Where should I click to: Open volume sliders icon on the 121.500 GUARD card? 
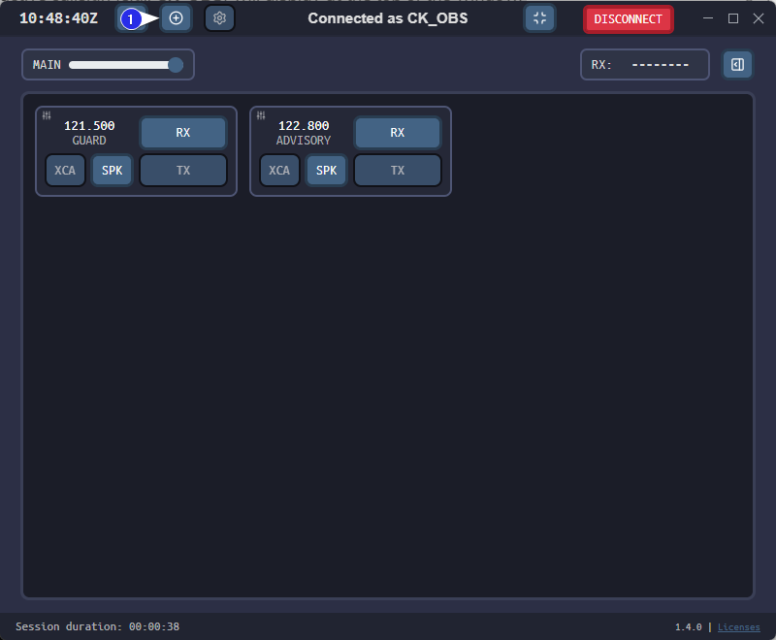tap(47, 115)
